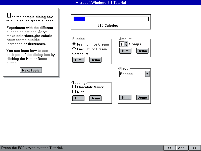Viewport: 201px width, 151px height.
Task: Open the tutorial Menu button
Action: (x=182, y=148)
